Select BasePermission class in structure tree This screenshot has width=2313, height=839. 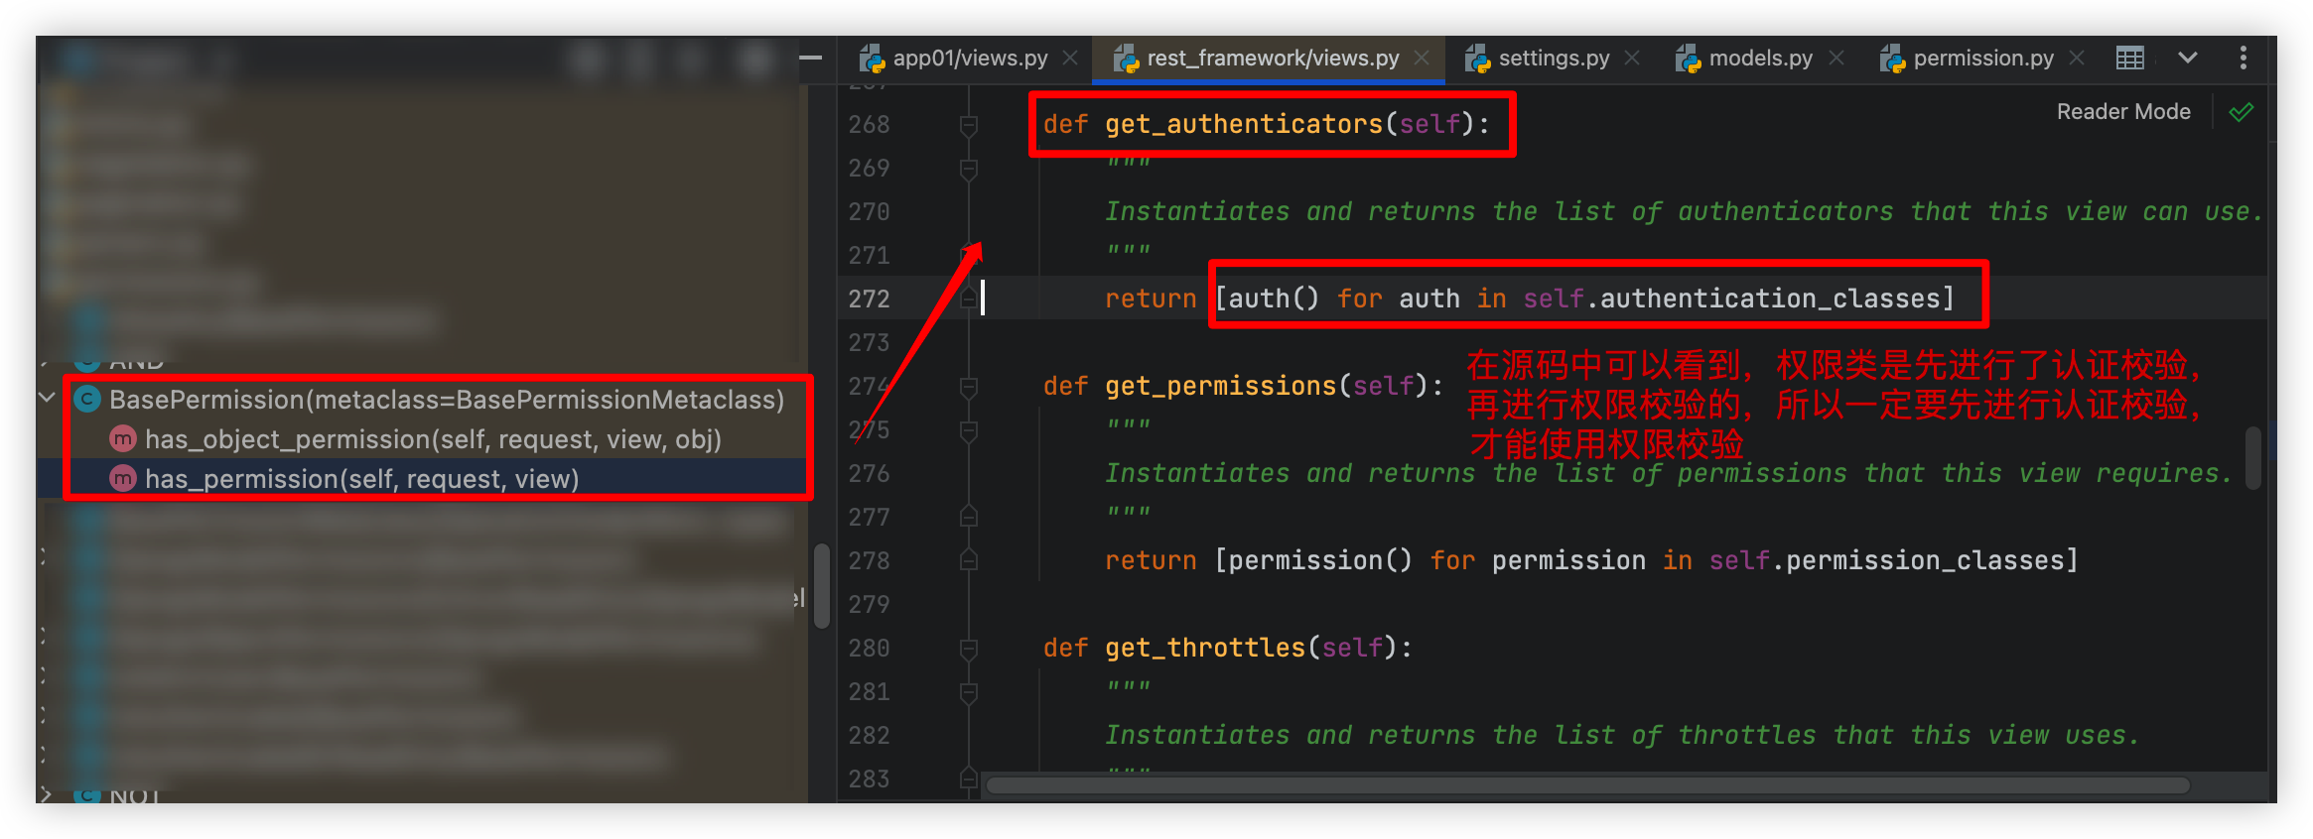447,400
